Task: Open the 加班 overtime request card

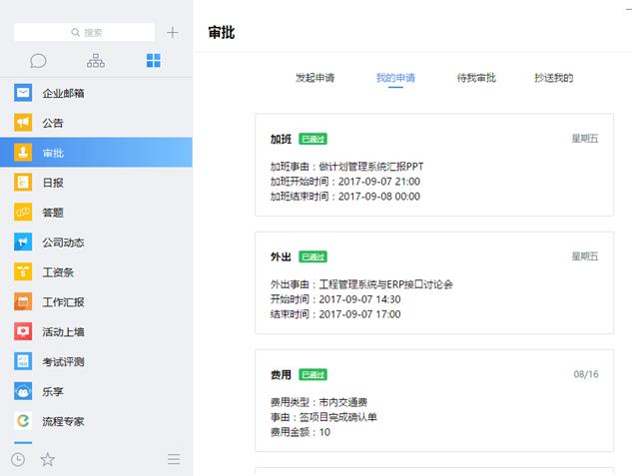Action: pyautogui.click(x=434, y=165)
